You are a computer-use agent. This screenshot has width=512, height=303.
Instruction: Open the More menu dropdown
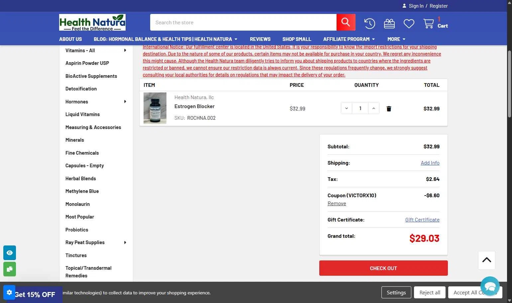pyautogui.click(x=396, y=39)
